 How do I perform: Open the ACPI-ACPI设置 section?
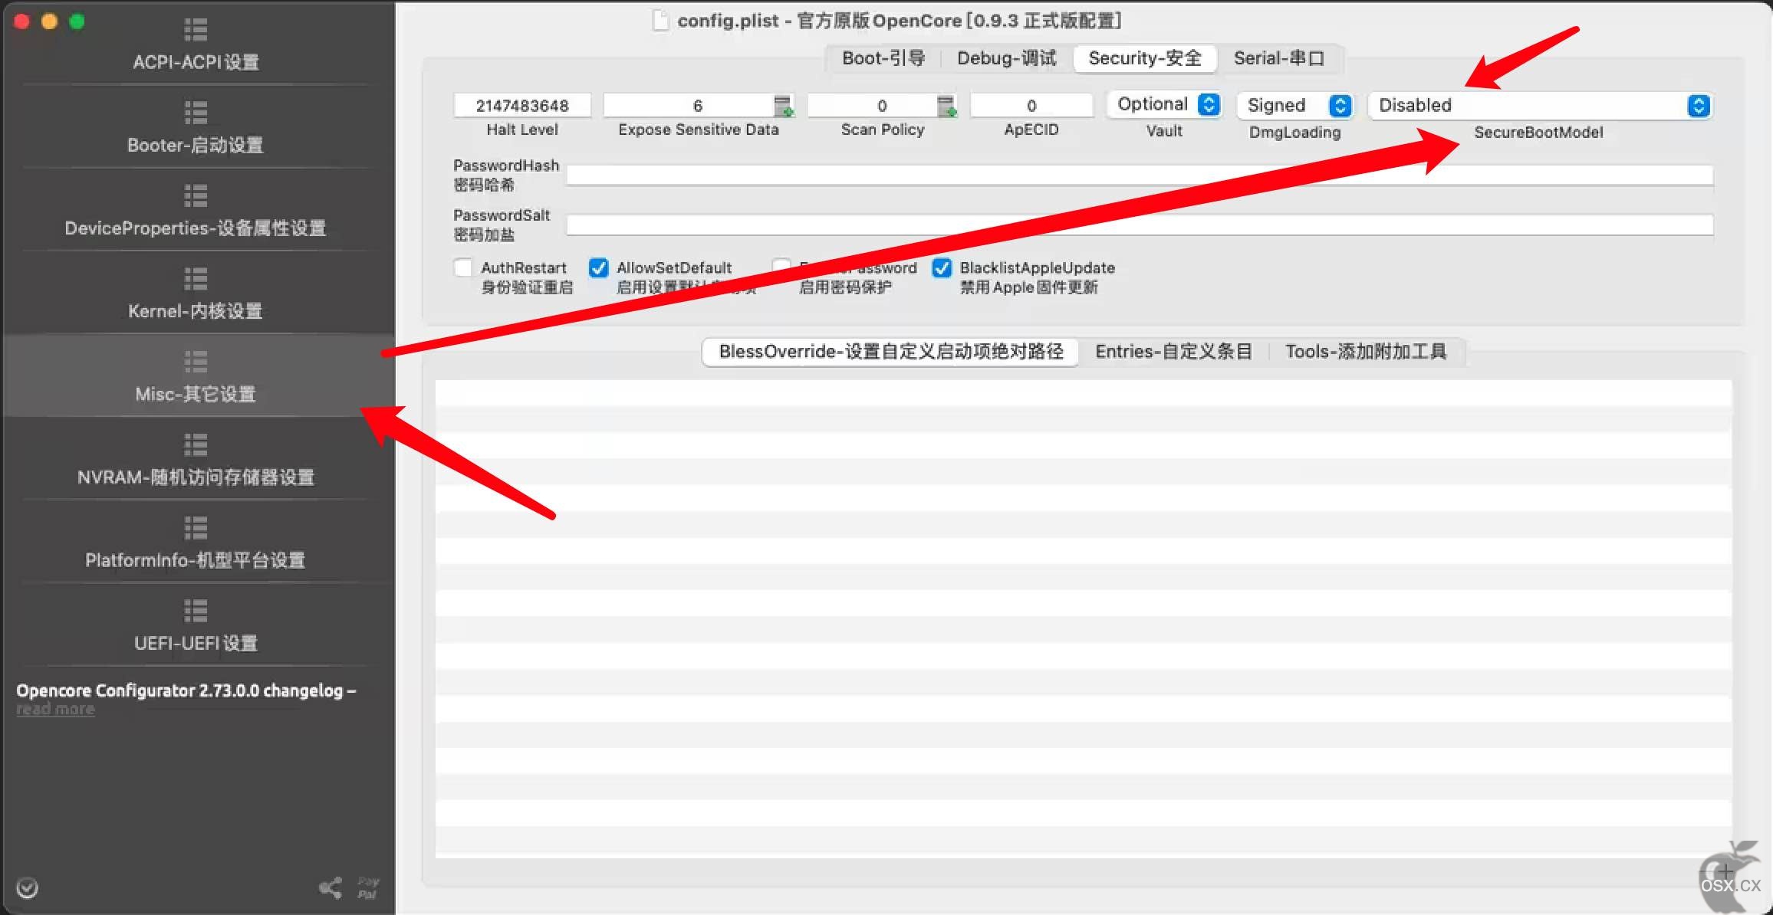[x=196, y=44]
